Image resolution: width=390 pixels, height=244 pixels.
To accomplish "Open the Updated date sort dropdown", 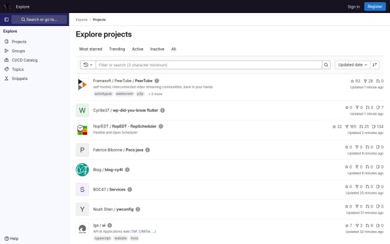I will click(x=352, y=64).
